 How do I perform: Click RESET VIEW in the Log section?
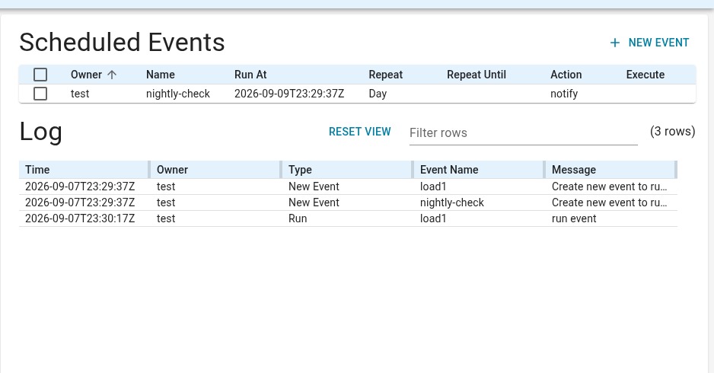point(360,132)
